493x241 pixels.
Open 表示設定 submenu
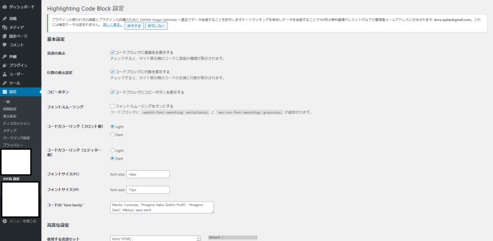[10, 116]
